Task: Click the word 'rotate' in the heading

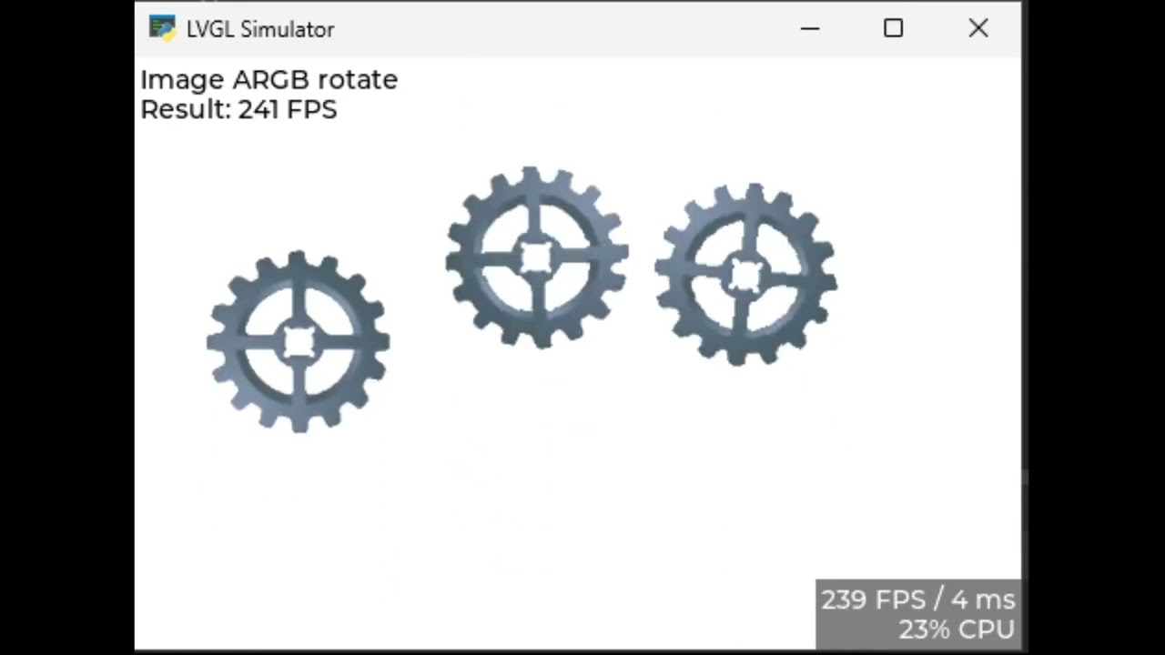Action: click(357, 80)
